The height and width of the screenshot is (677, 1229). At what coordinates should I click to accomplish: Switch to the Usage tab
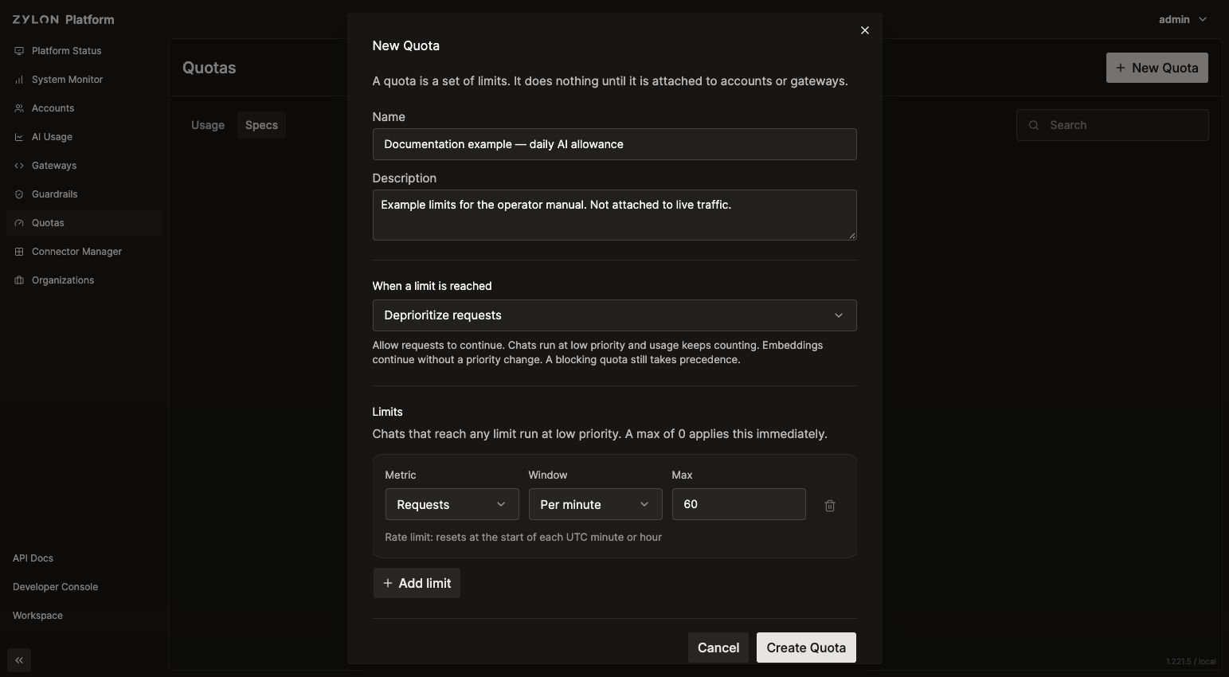(x=208, y=125)
